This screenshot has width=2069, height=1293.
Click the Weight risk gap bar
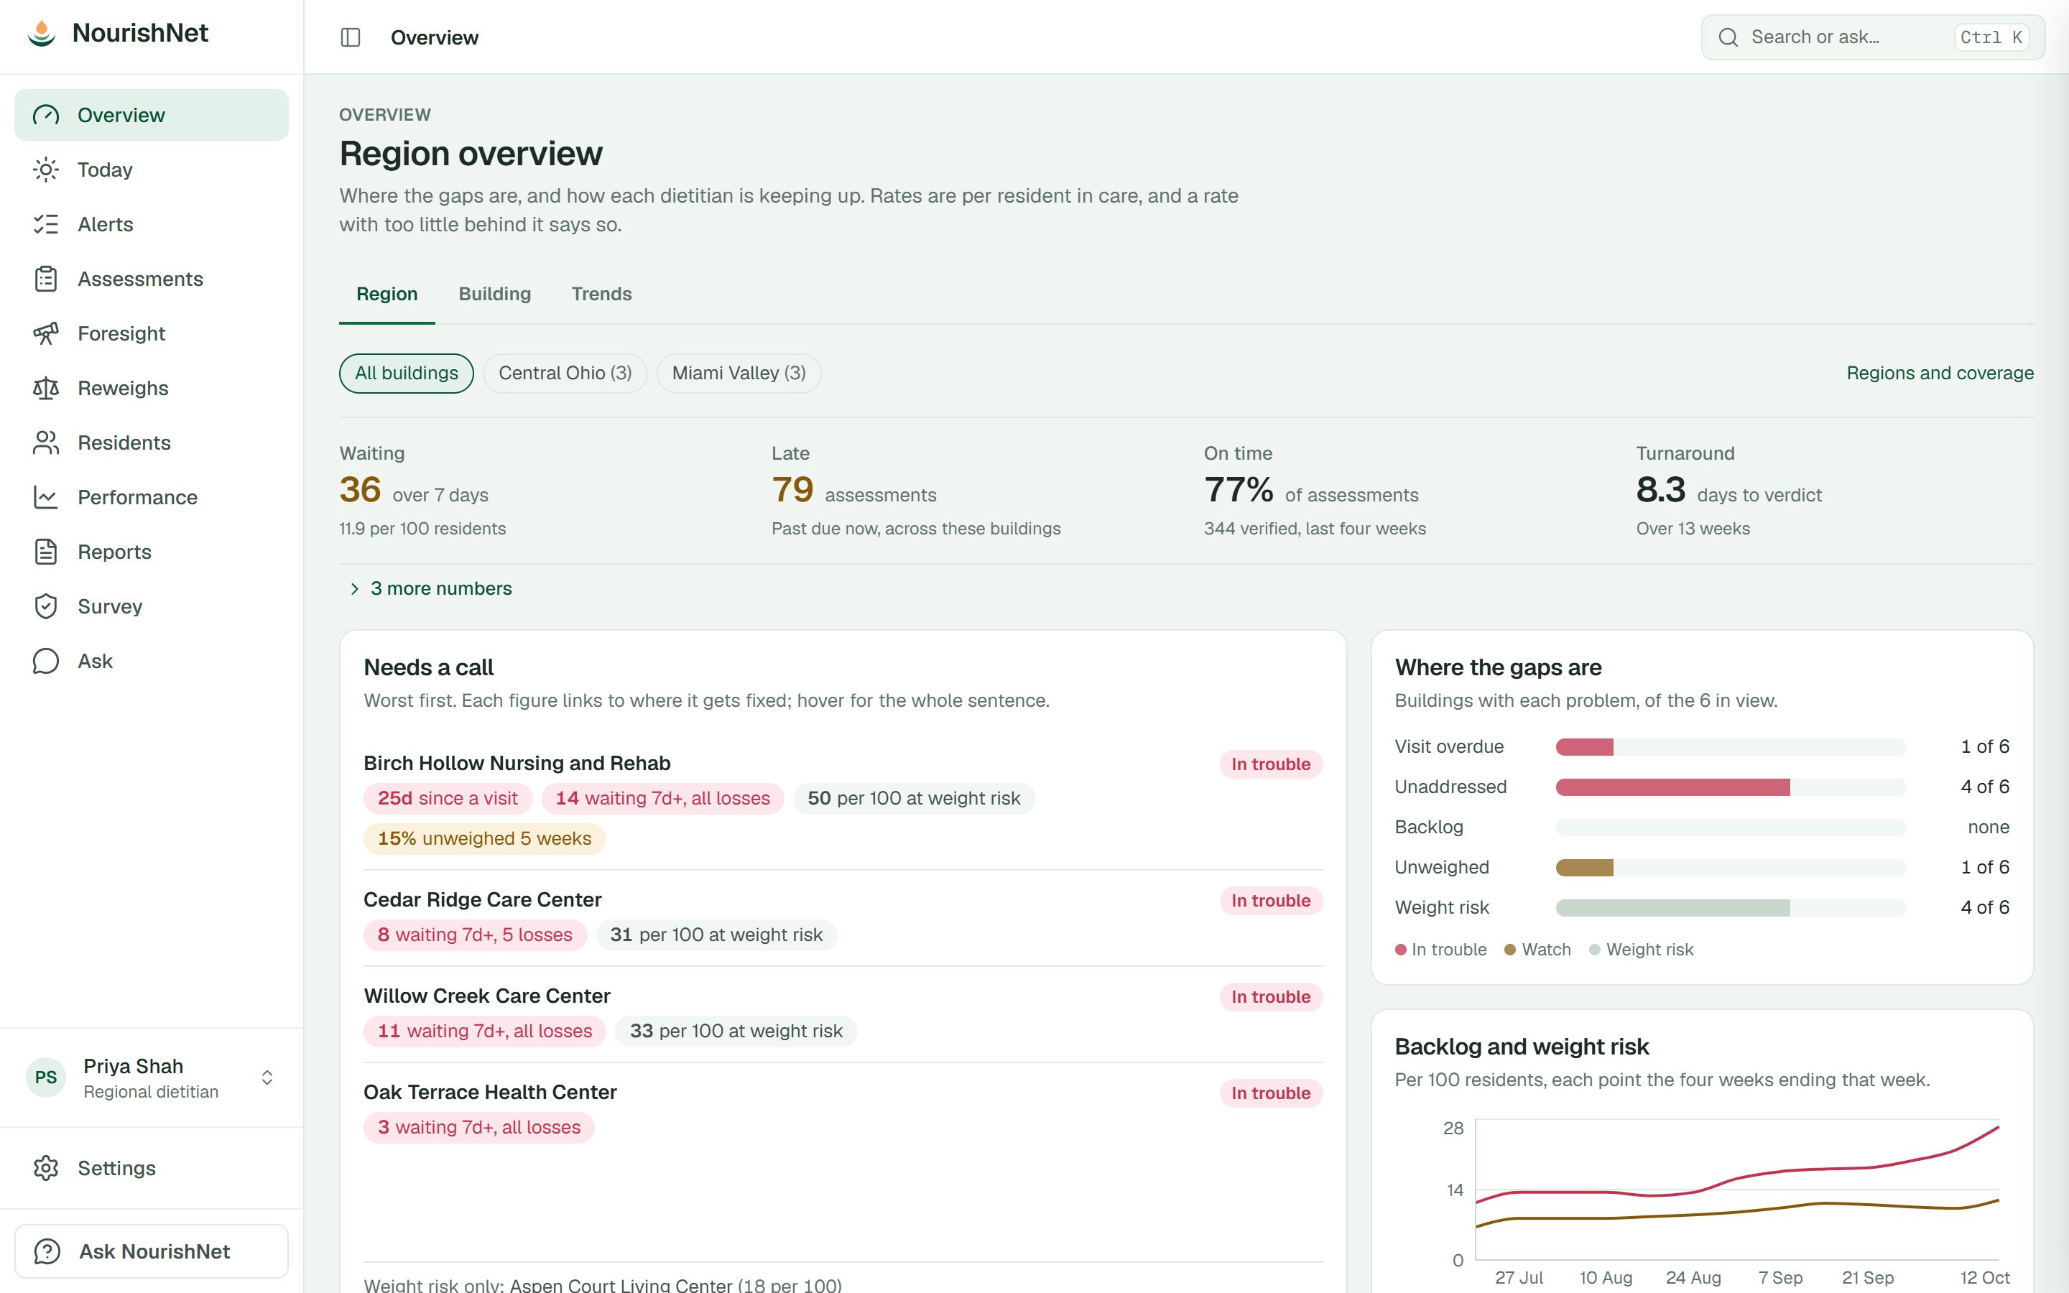[x=1731, y=907]
